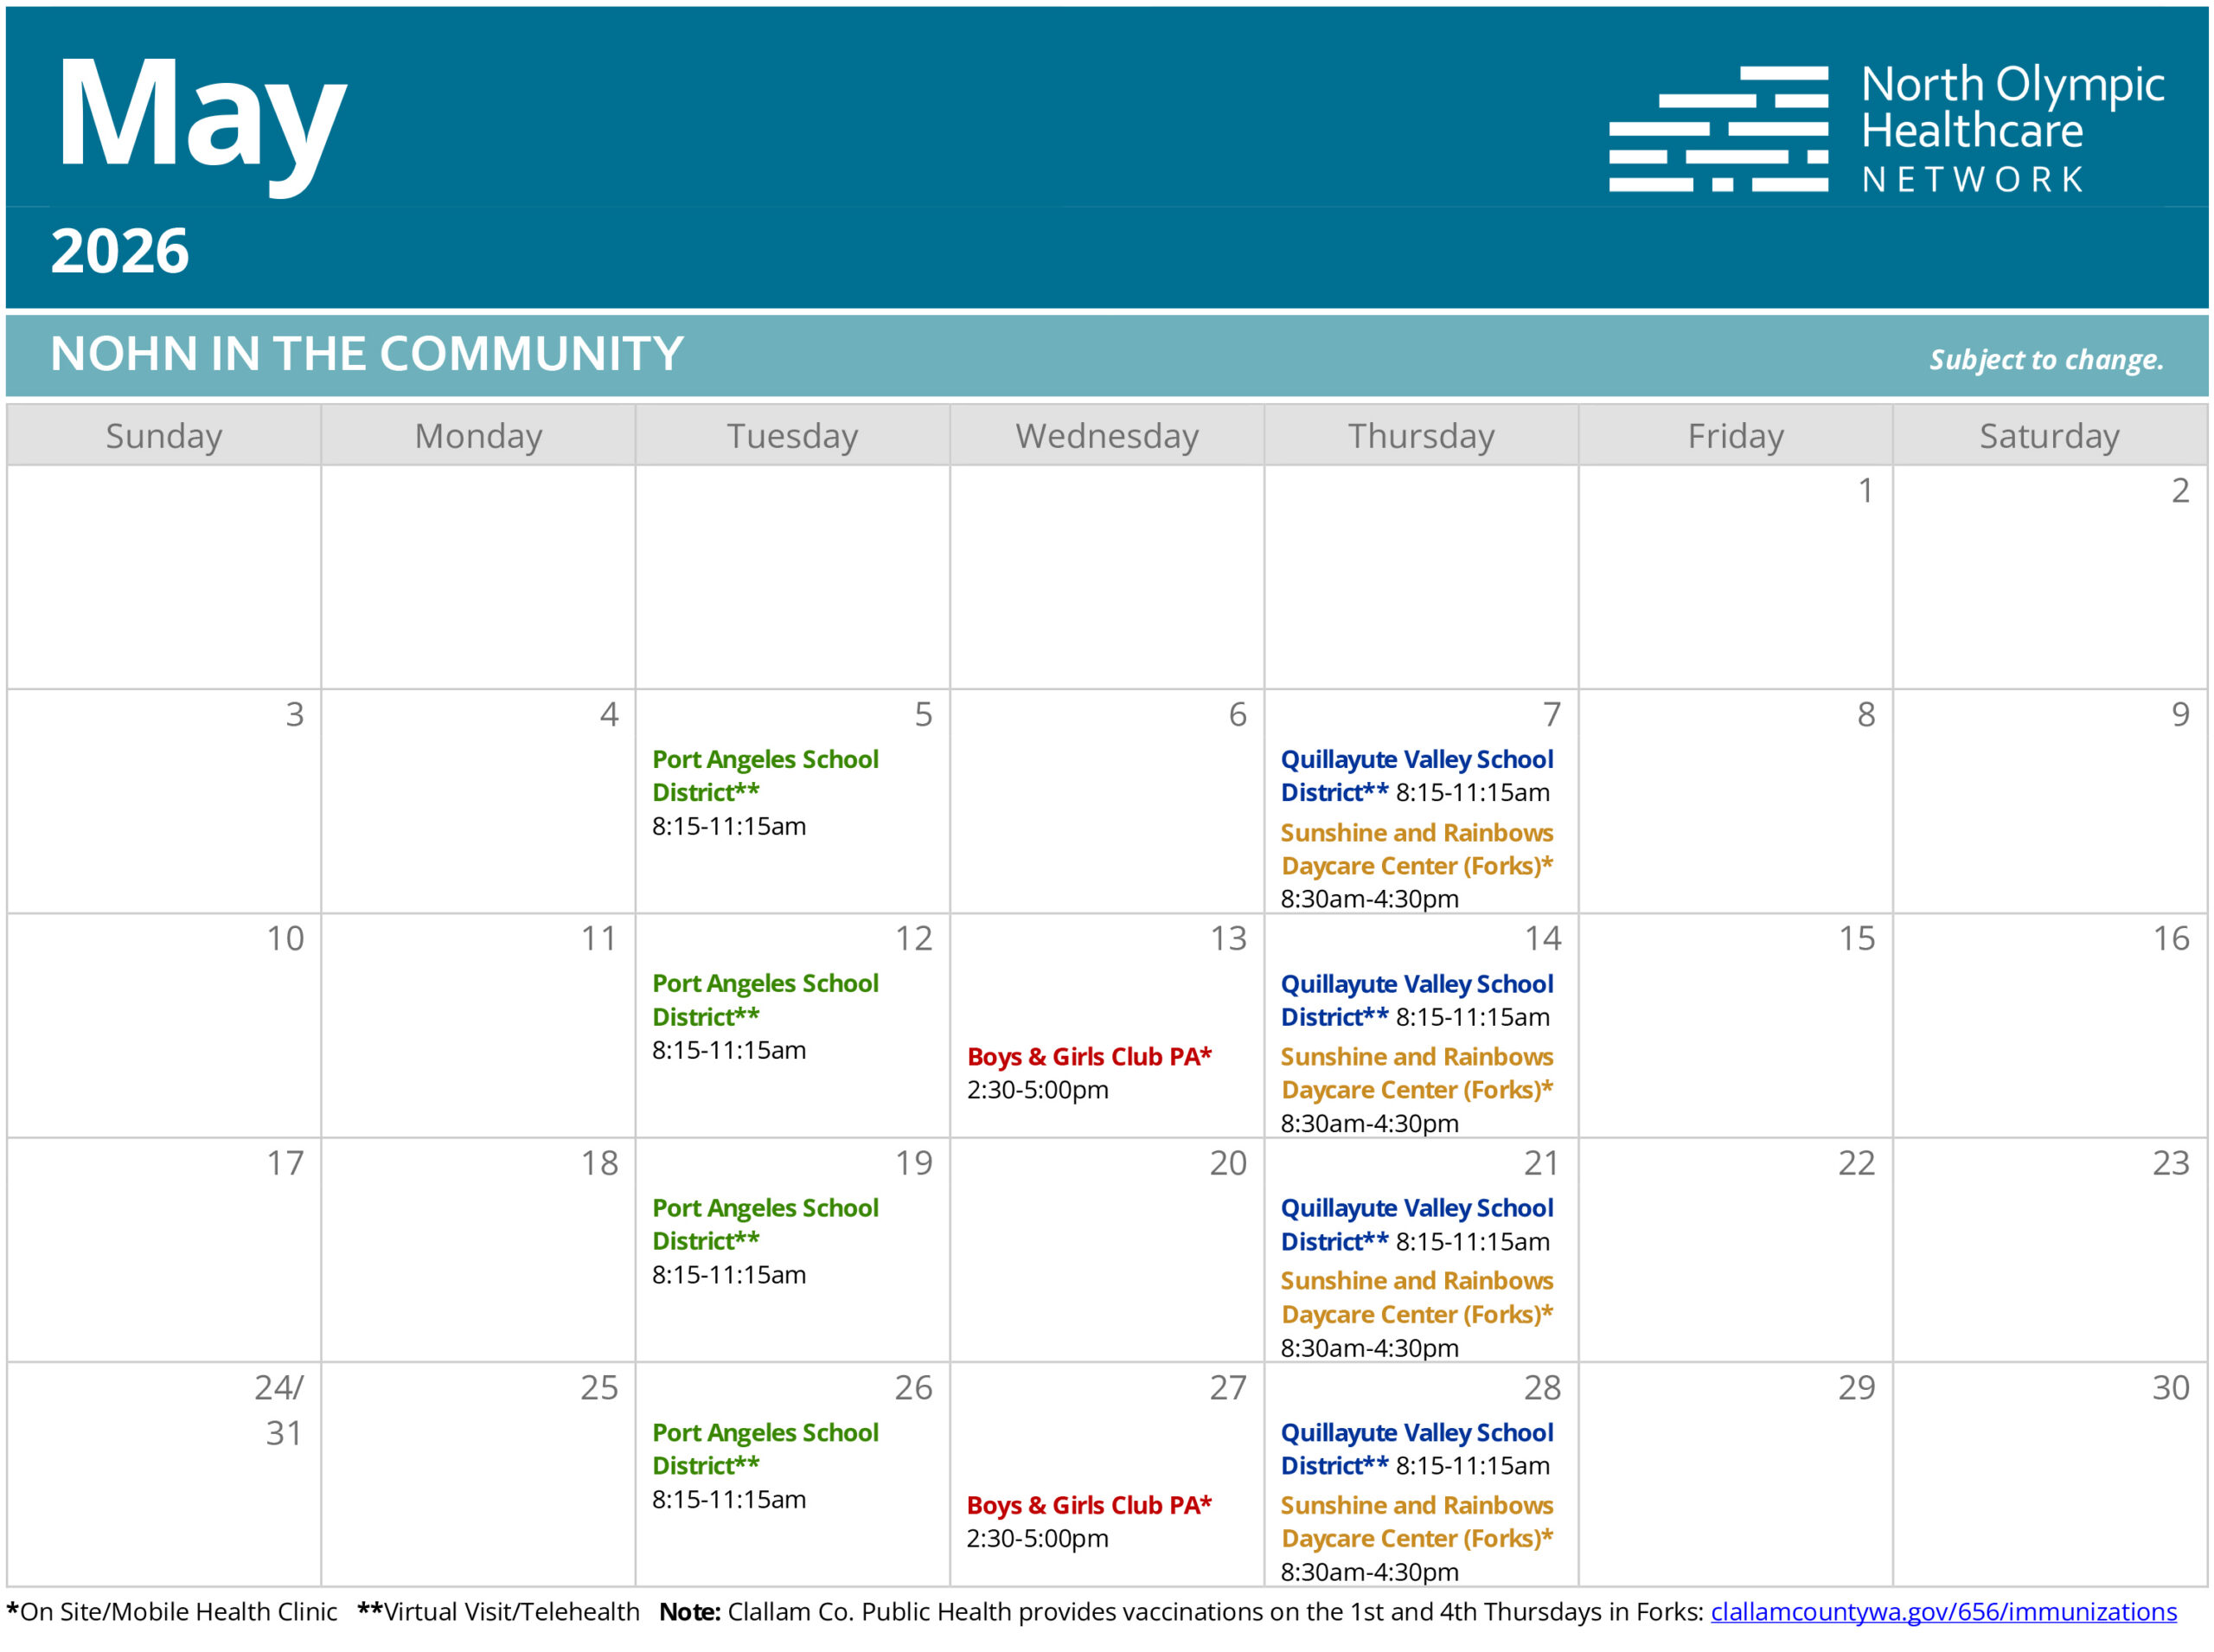The image size is (2214, 1652).
Task: Open the clallamcountywa.gov/656/immunizations link
Action: pos(1943,1611)
